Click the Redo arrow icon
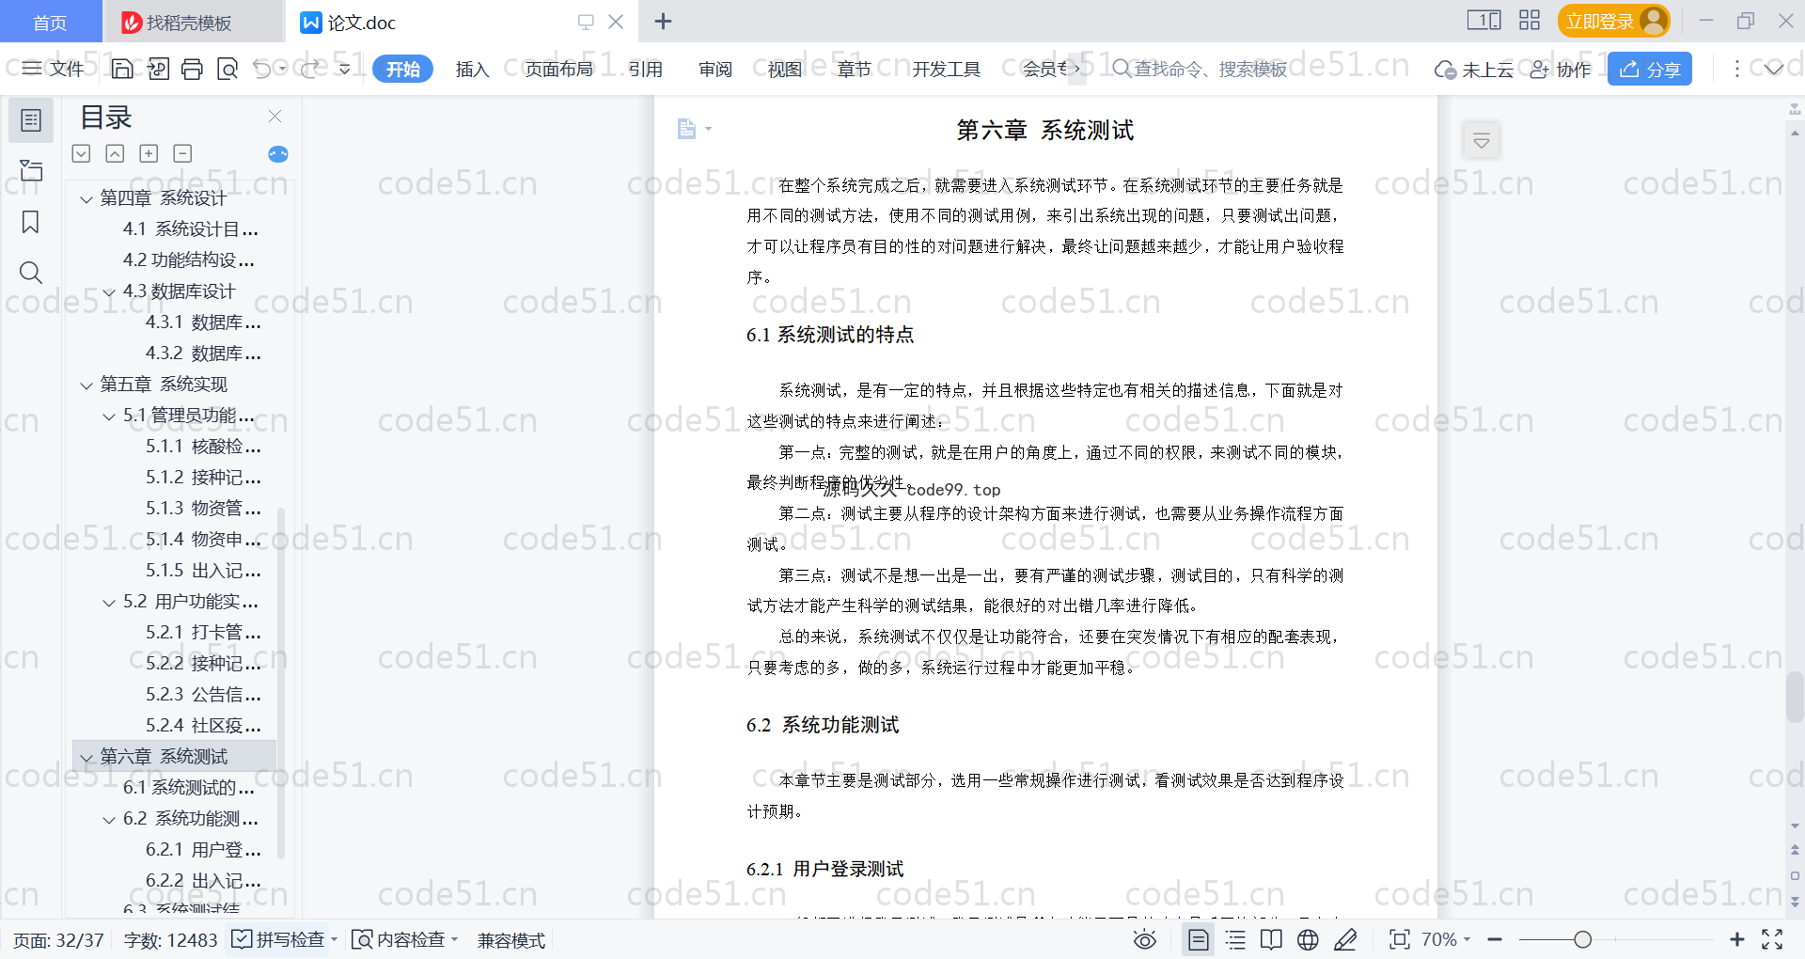The height and width of the screenshot is (959, 1805). [x=309, y=69]
